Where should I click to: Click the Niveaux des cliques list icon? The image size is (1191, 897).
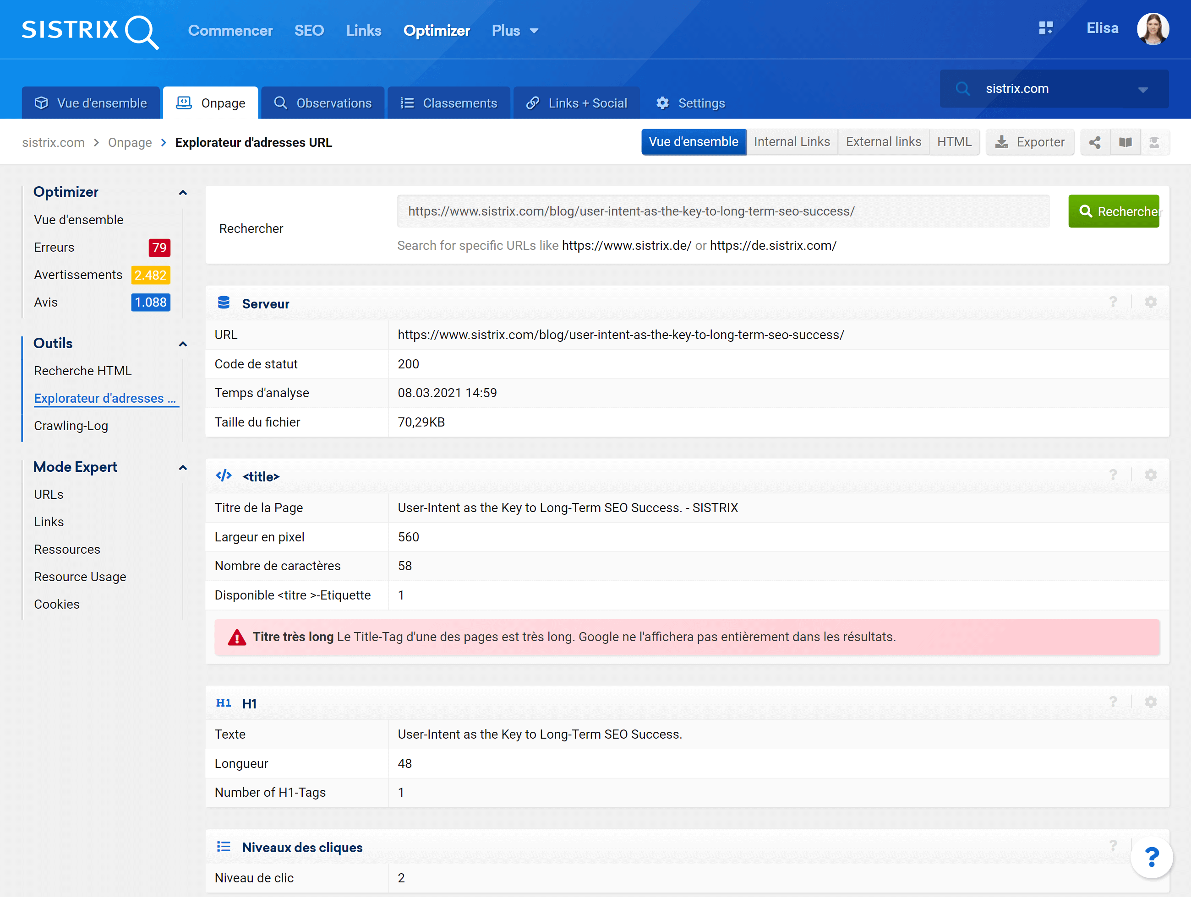point(224,847)
